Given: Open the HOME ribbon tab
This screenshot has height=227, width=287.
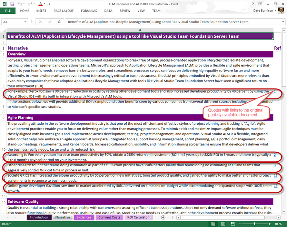Looking at the screenshot, I should tap(24, 11).
